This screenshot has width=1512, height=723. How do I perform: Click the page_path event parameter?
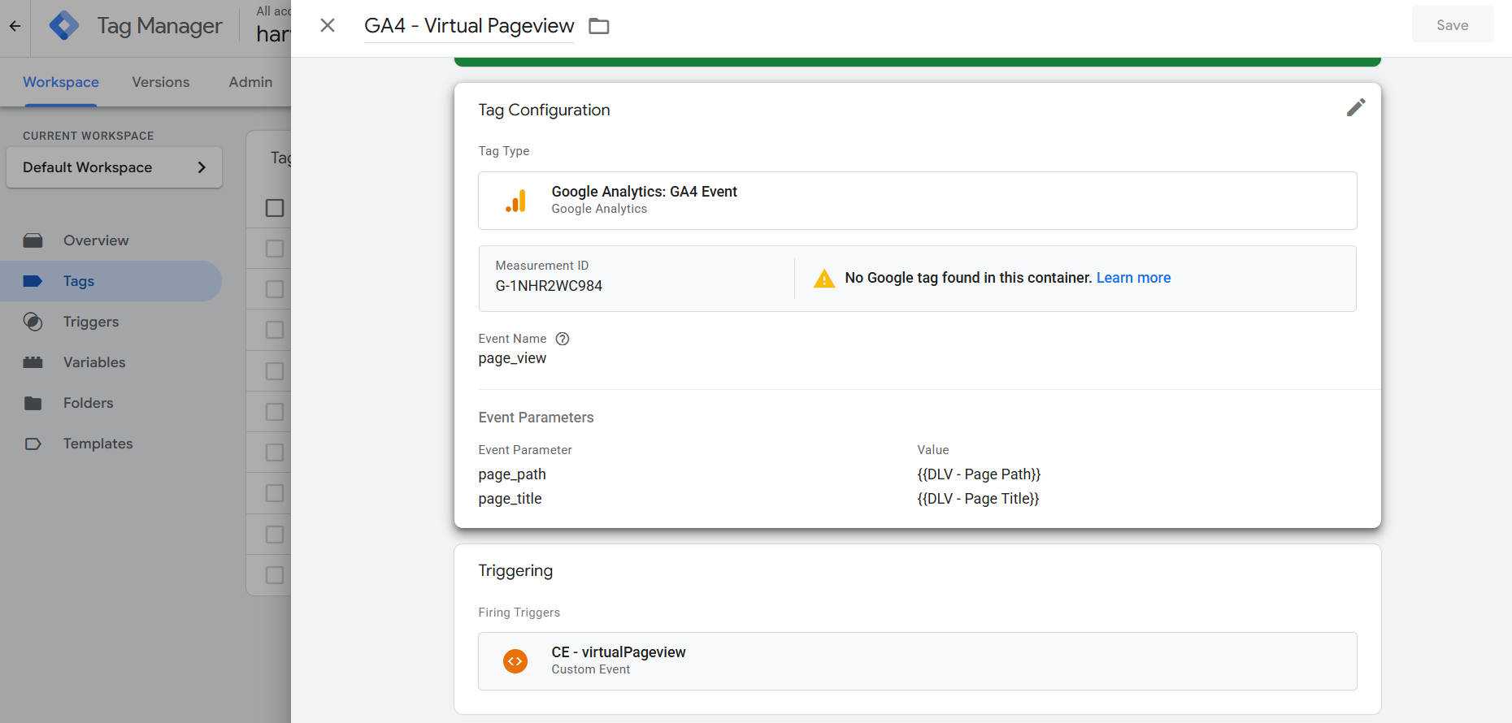coord(512,474)
